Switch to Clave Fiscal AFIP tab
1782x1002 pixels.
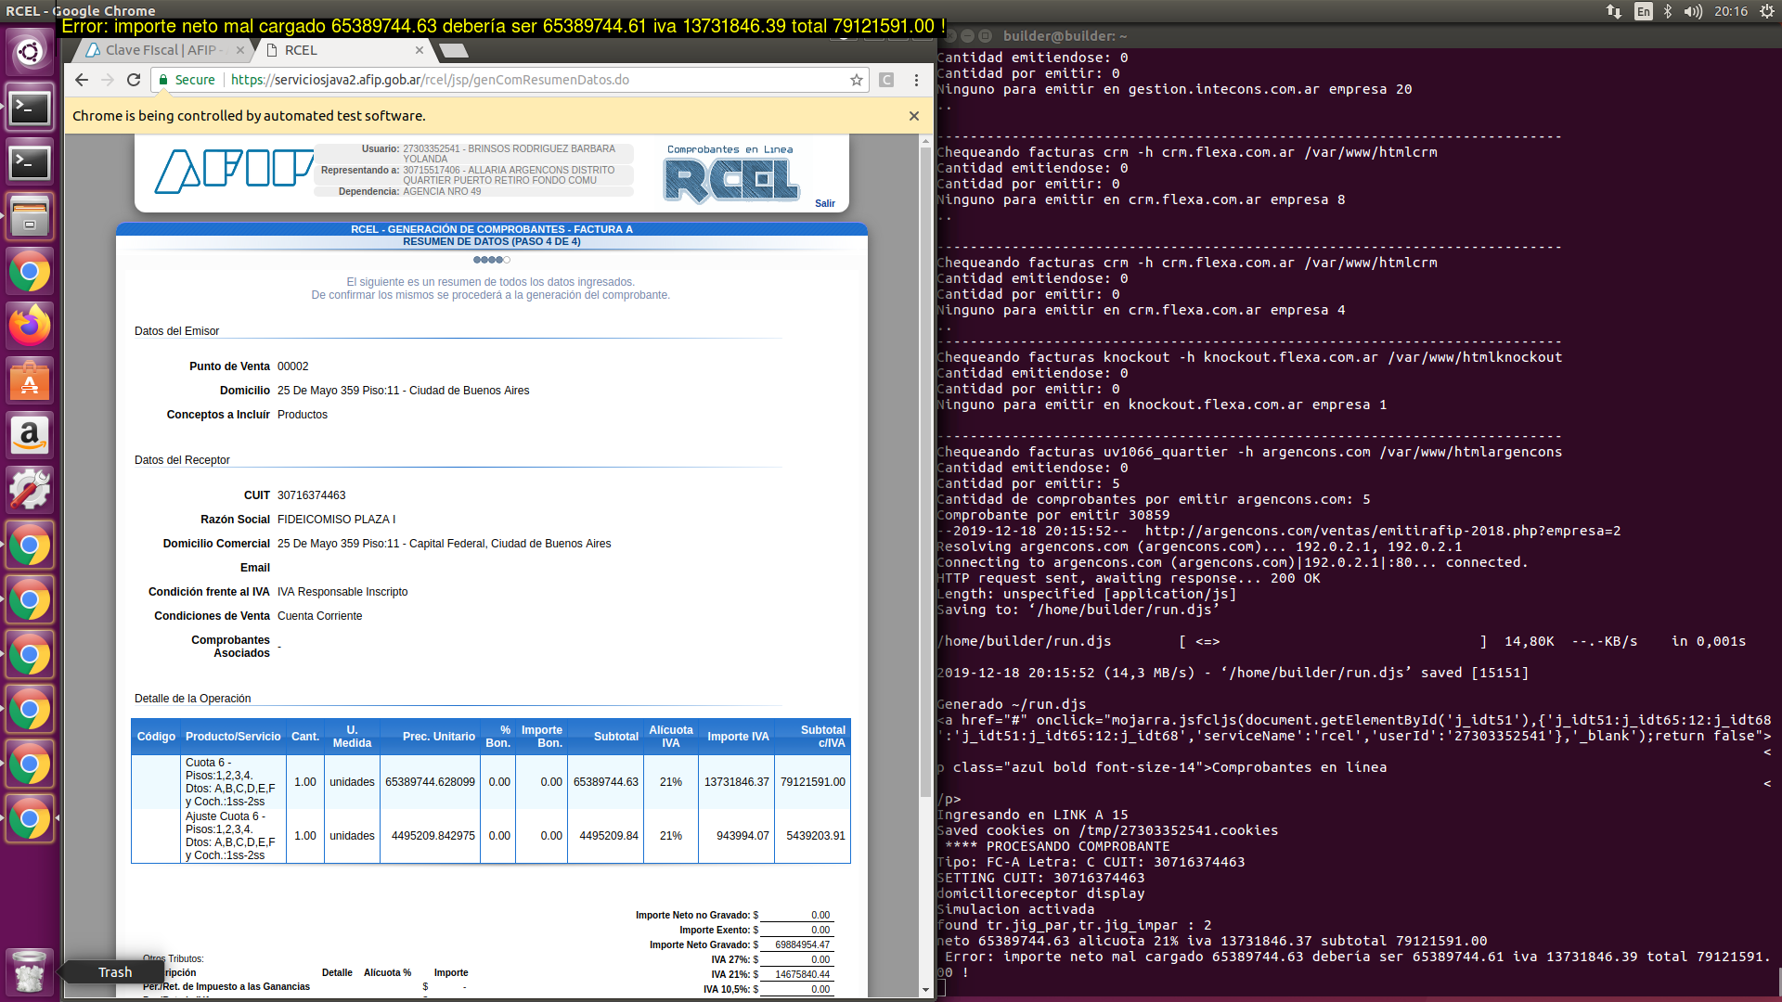[161, 50]
